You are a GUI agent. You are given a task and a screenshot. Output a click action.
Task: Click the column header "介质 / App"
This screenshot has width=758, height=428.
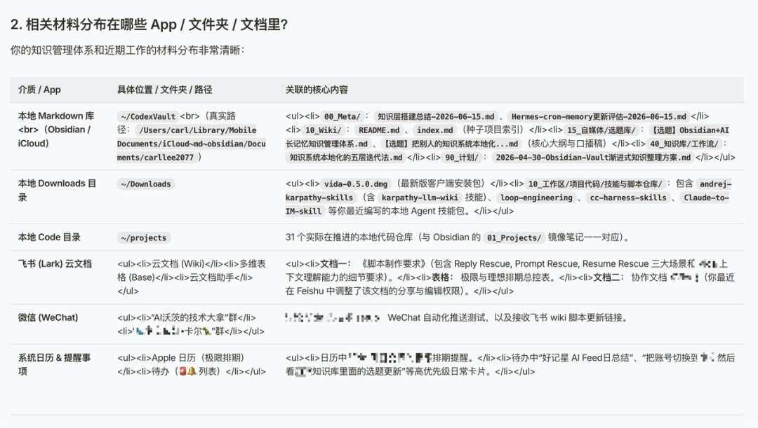pos(39,90)
